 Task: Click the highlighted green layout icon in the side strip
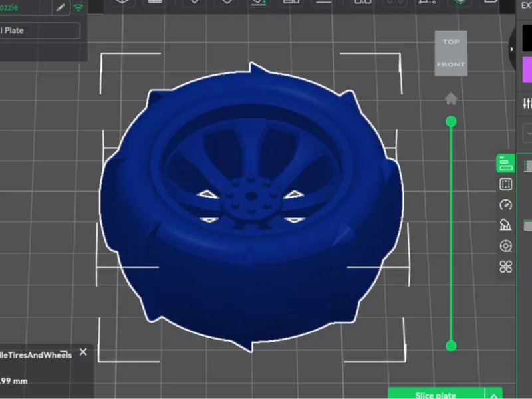point(505,164)
